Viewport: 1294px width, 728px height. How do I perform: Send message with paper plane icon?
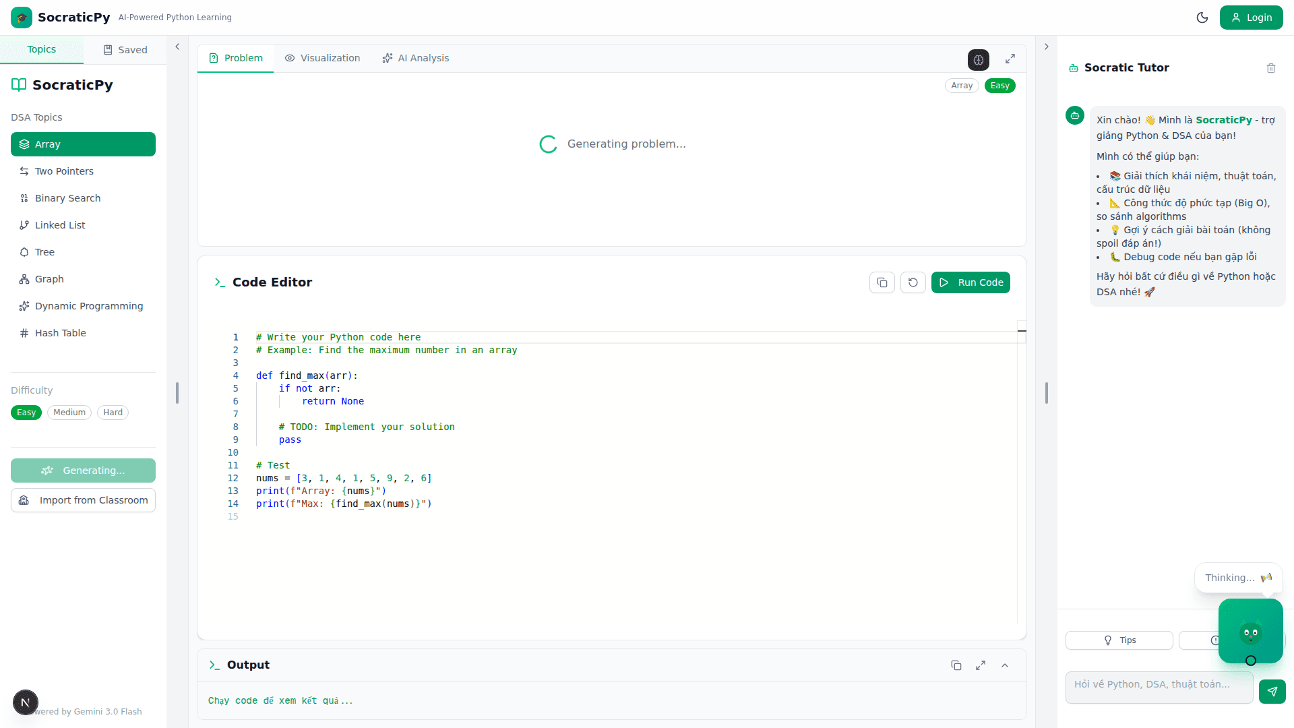tap(1272, 692)
